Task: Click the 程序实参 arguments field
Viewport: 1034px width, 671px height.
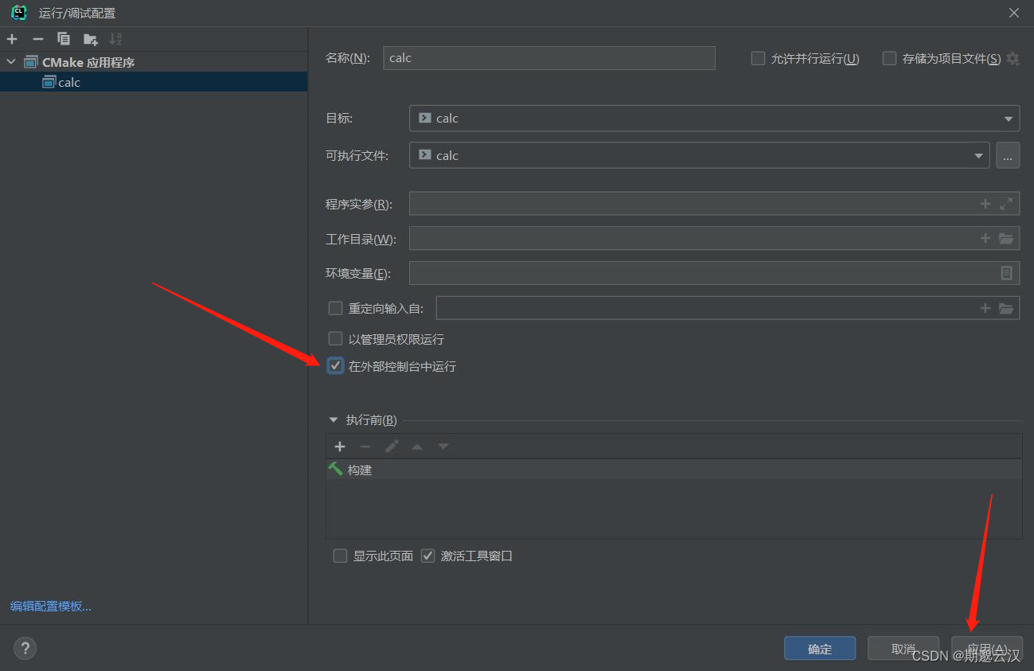Action: tap(714, 204)
